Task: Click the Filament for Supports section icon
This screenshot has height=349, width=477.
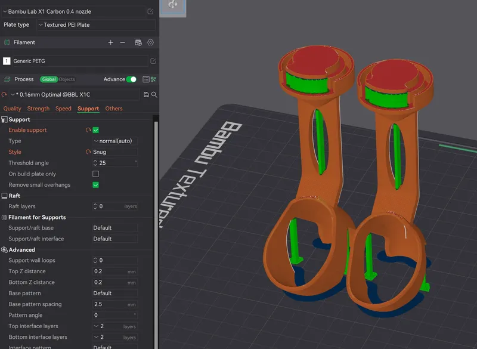Action: (x=4, y=218)
